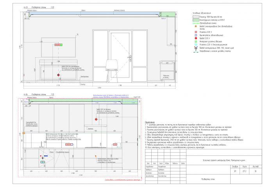Click the door handle on the glazed door
Image resolution: width=265 pixels, height=187 pixels.
coord(130,58)
